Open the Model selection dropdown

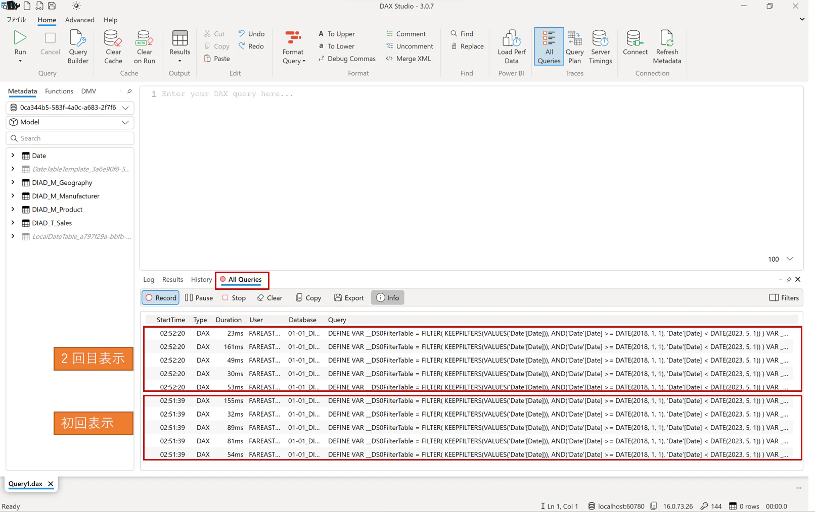(70, 122)
